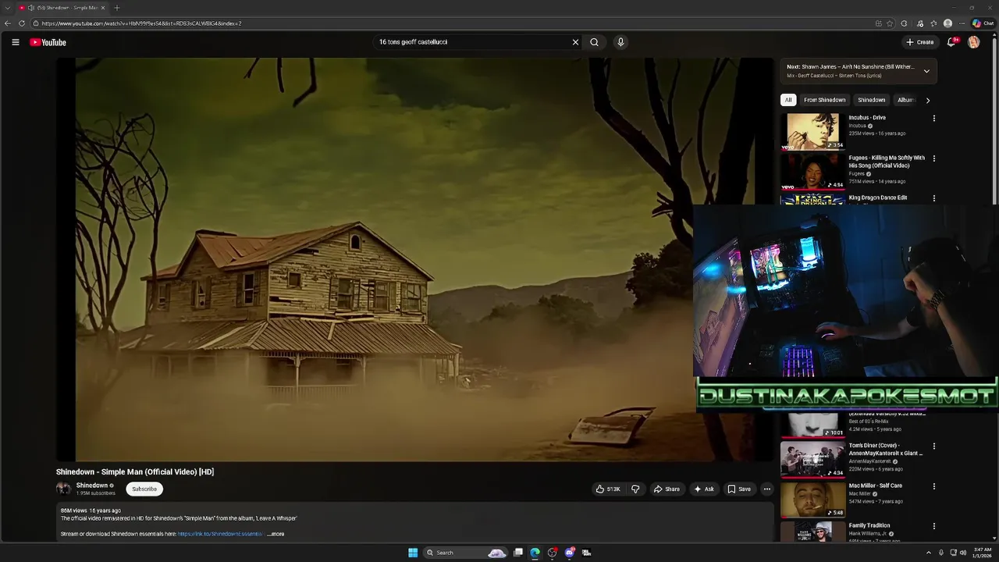999x562 pixels.
Task: Select the From Shinedown chip
Action: pyautogui.click(x=825, y=100)
